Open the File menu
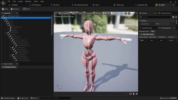The image size is (178, 100). [9, 1]
